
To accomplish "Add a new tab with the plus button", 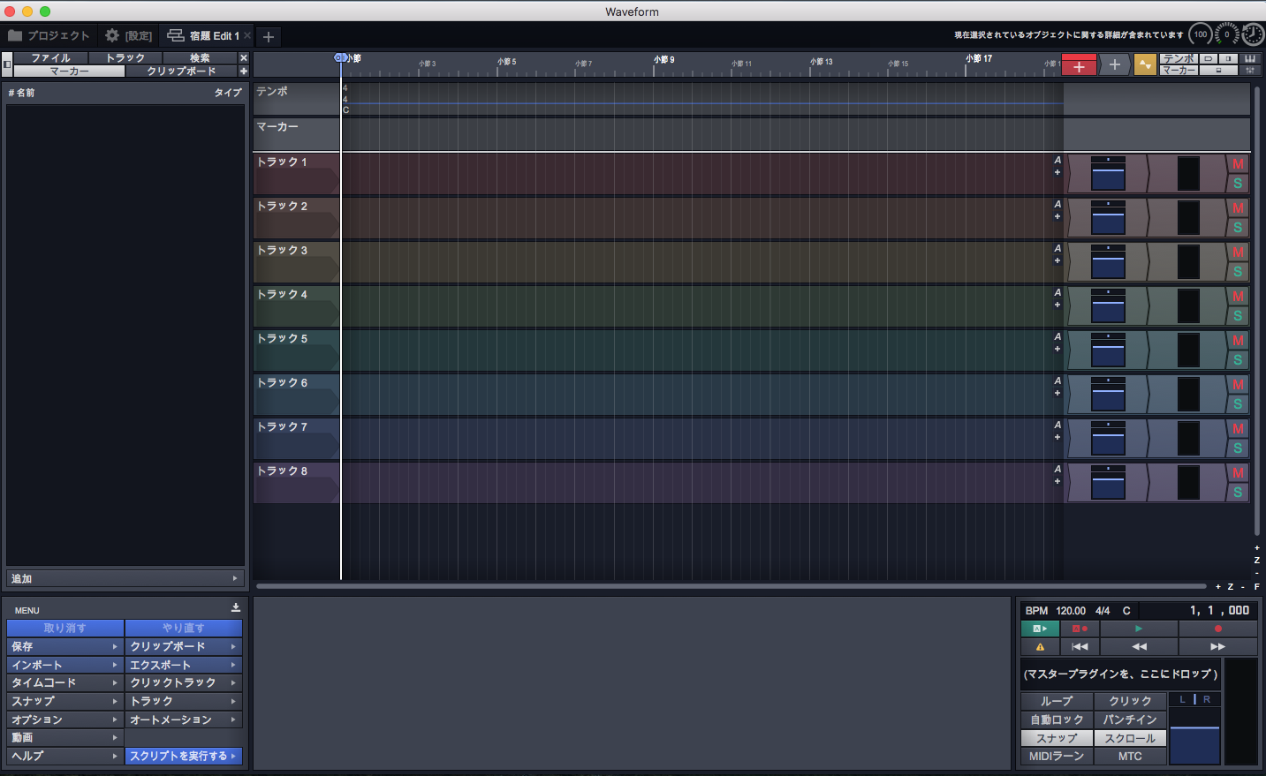I will click(x=269, y=36).
